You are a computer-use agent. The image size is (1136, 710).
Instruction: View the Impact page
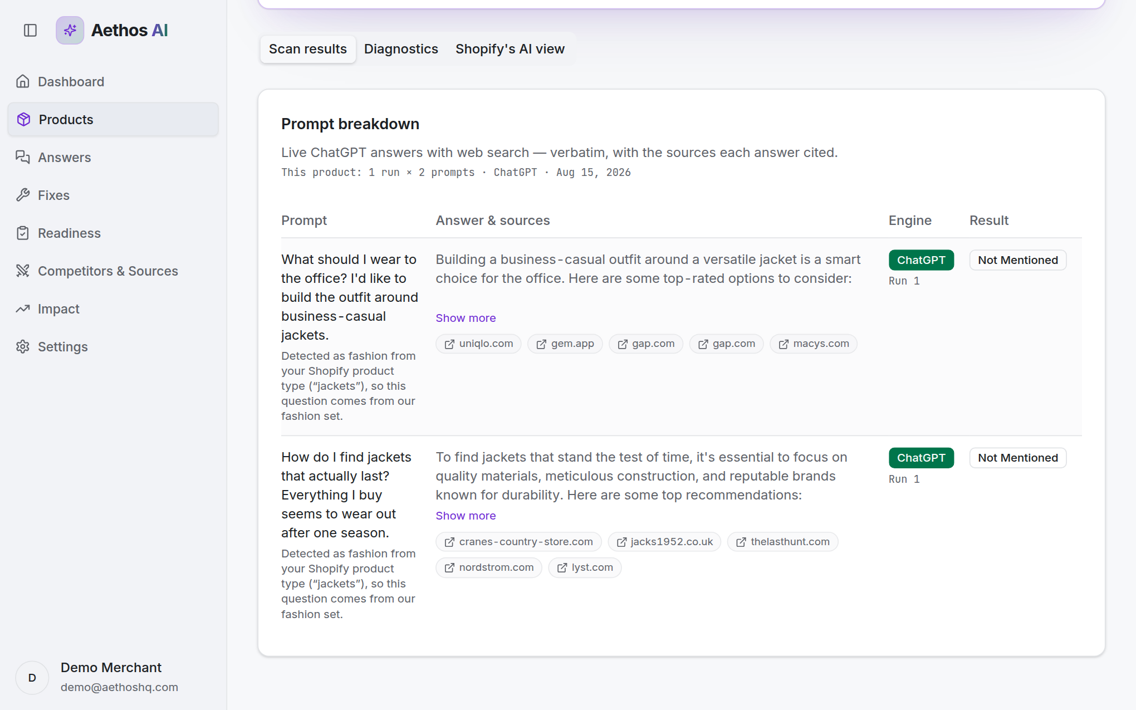click(113, 309)
